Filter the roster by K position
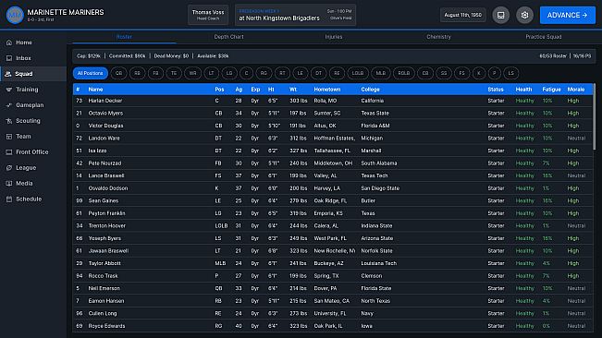 coord(479,73)
